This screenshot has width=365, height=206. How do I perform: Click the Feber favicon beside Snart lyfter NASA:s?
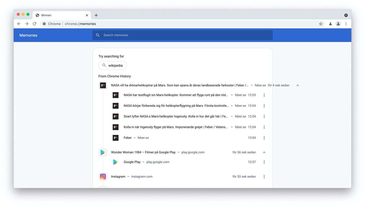click(115, 117)
